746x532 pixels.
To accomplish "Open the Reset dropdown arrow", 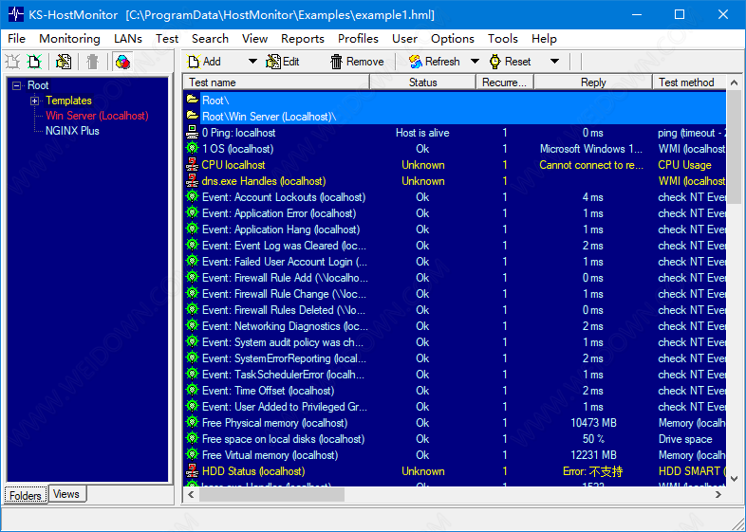I will click(x=554, y=62).
